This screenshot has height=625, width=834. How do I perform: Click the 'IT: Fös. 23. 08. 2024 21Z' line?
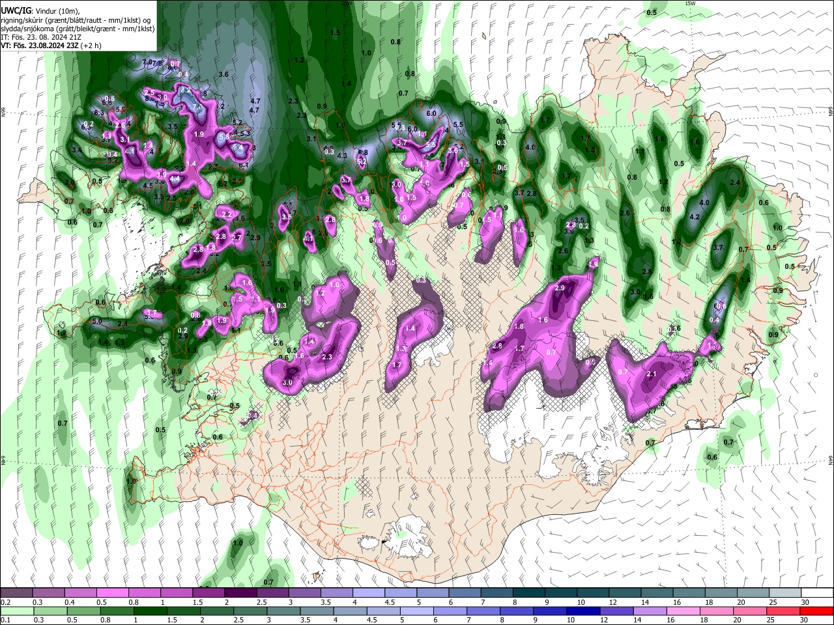(40, 37)
